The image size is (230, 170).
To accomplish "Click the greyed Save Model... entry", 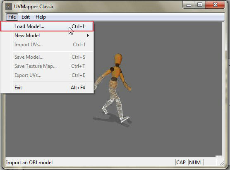I will click(x=47, y=57).
